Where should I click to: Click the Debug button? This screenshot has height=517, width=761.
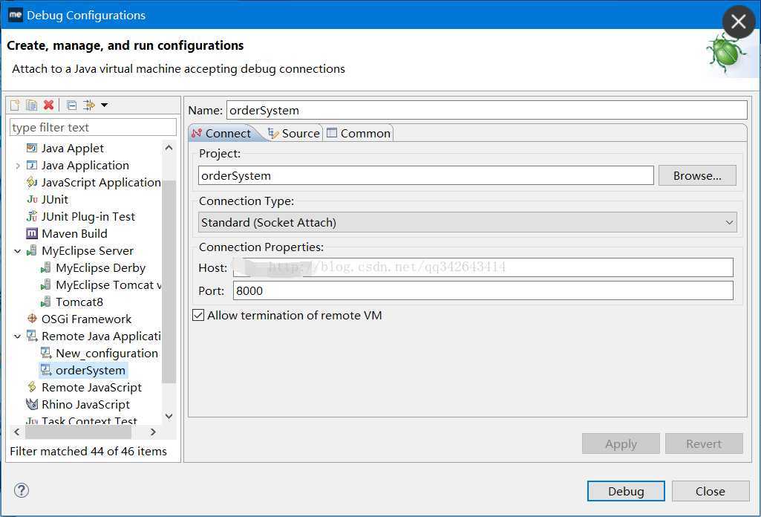(626, 491)
